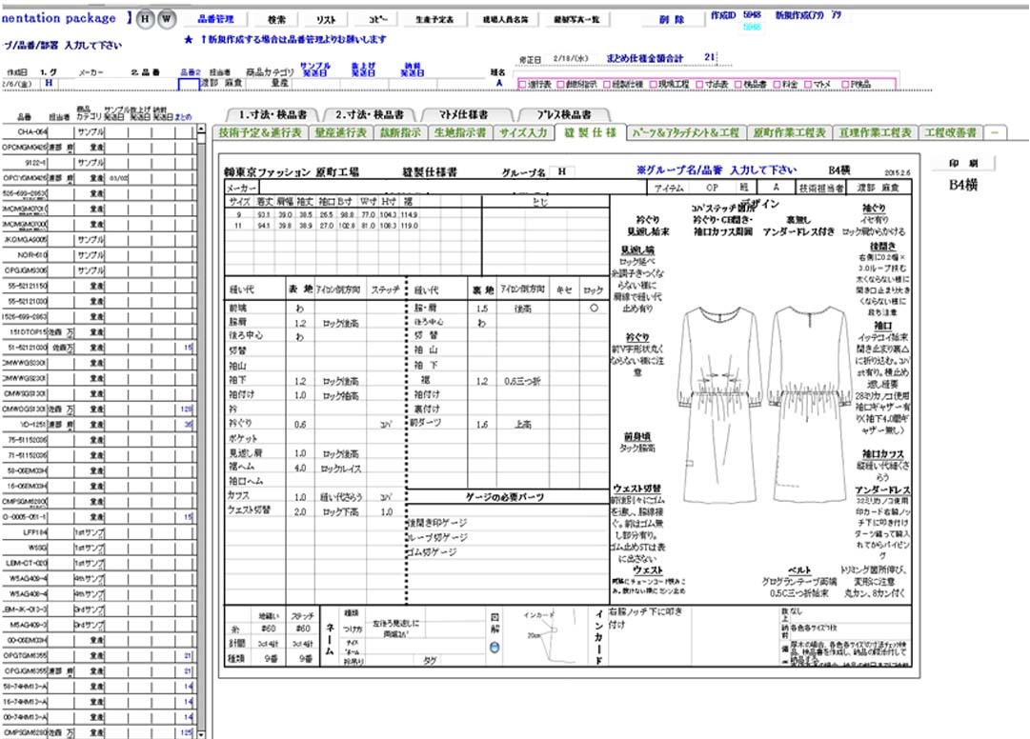Select list row 9122-1

pos(102,162)
